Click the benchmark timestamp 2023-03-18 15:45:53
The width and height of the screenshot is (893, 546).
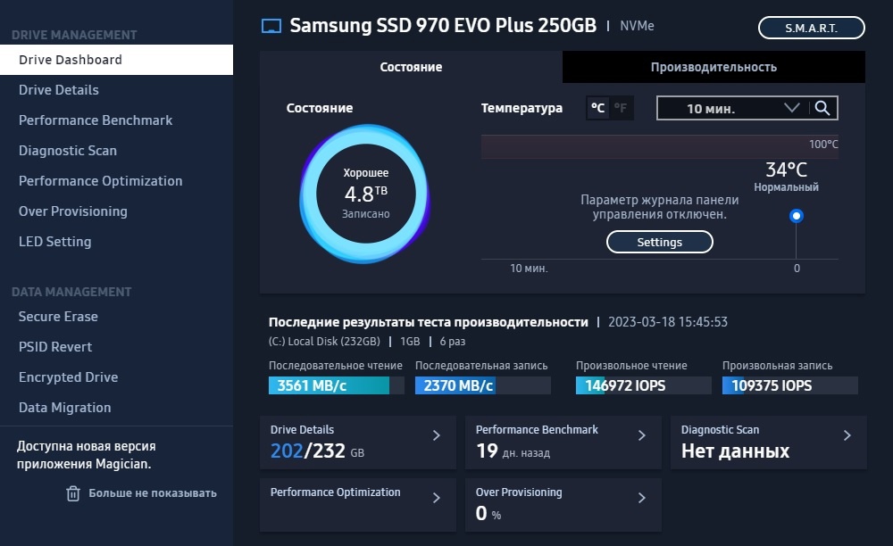click(x=668, y=322)
